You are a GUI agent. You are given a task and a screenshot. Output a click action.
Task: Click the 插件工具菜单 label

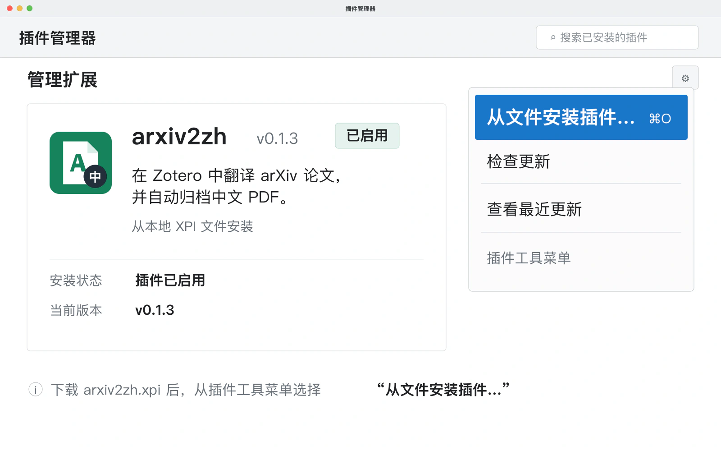[x=529, y=258]
